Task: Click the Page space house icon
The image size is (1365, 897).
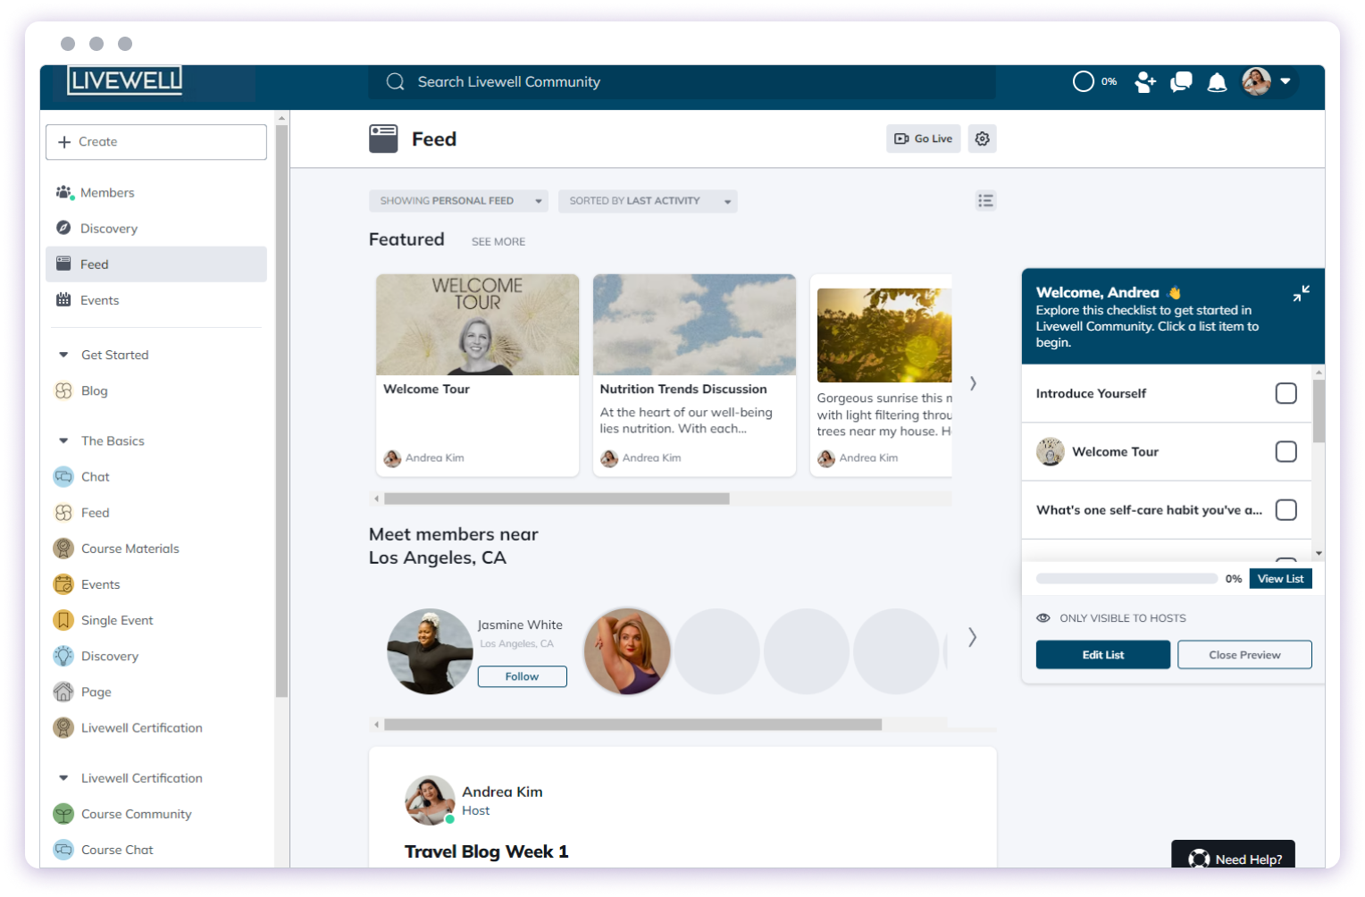Action: [x=63, y=692]
